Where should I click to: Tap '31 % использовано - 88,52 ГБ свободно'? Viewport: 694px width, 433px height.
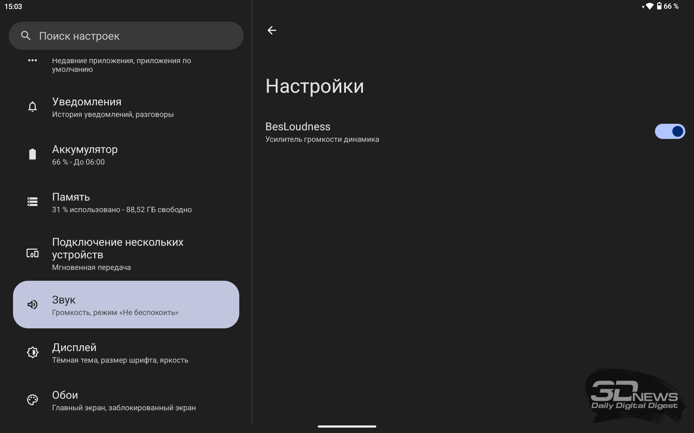pyautogui.click(x=122, y=210)
